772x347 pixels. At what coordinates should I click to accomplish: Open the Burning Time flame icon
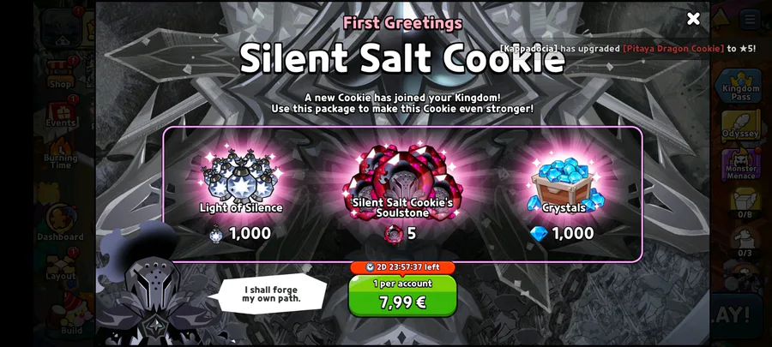click(x=61, y=153)
